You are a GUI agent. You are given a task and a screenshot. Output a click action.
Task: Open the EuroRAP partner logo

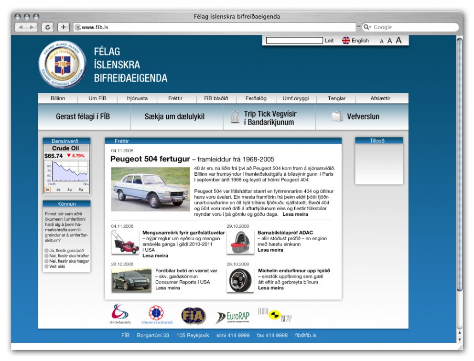tap(233, 317)
